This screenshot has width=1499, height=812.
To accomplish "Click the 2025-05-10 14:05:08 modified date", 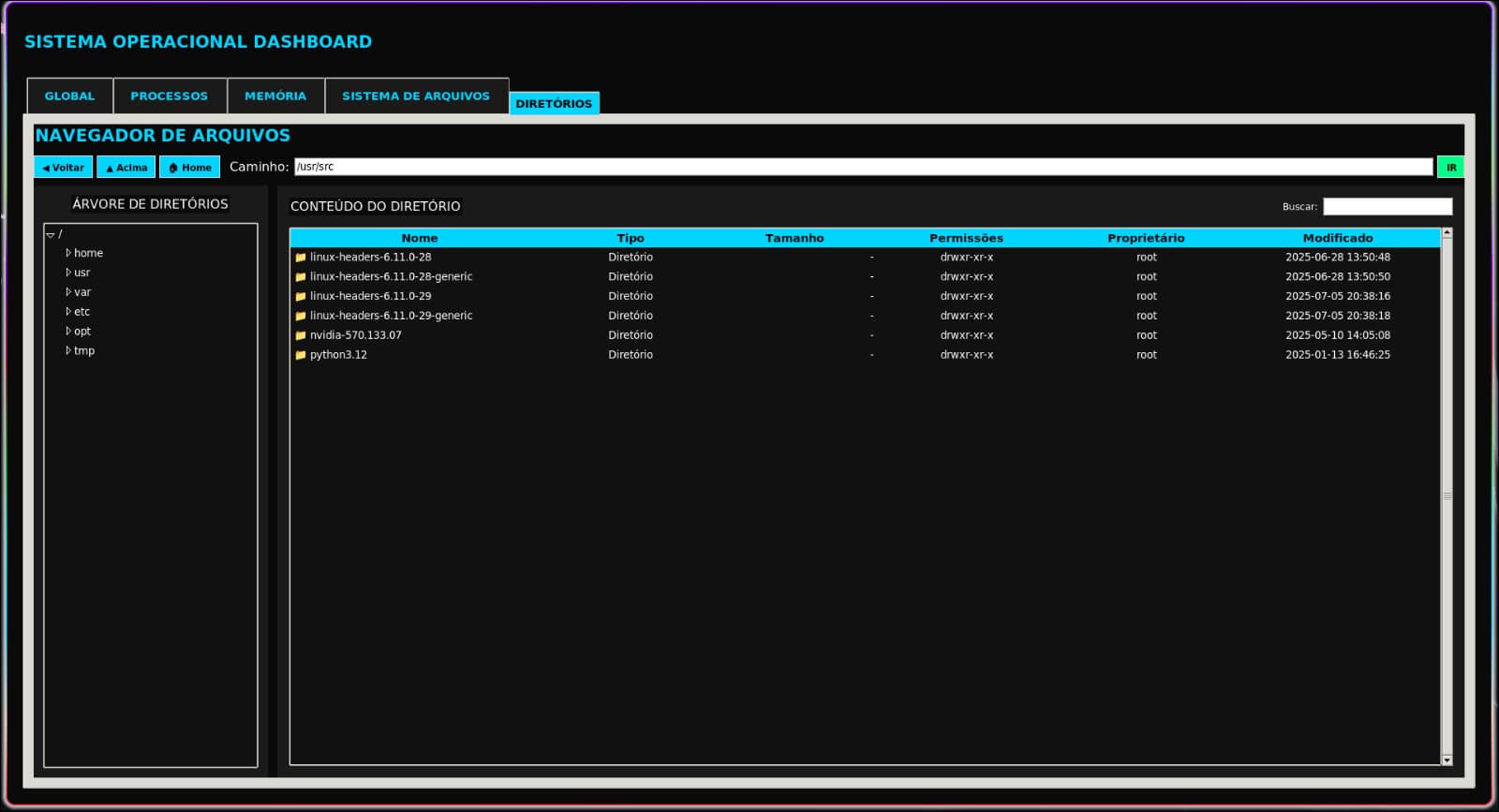I will [x=1338, y=335].
